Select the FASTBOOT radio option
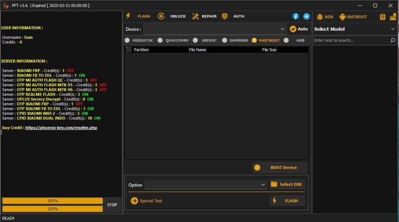Screen dimensions: 399x222 coord(254,40)
